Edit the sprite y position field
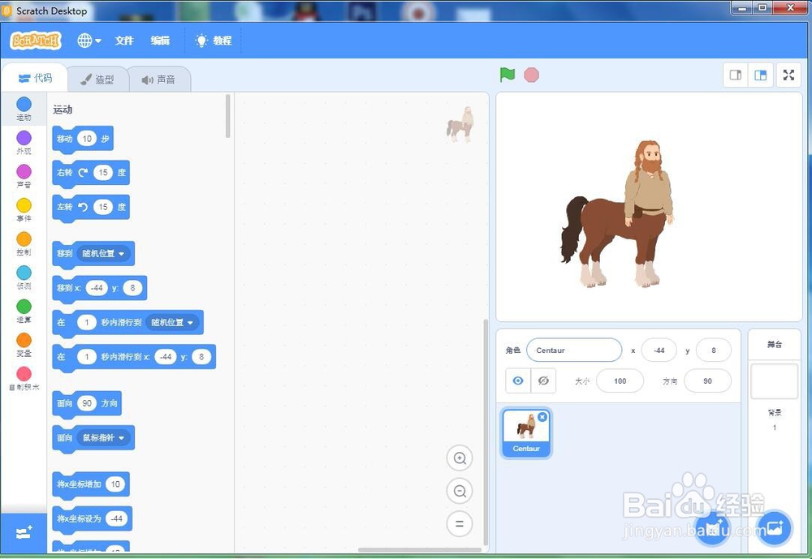The image size is (812, 559). pyautogui.click(x=714, y=350)
